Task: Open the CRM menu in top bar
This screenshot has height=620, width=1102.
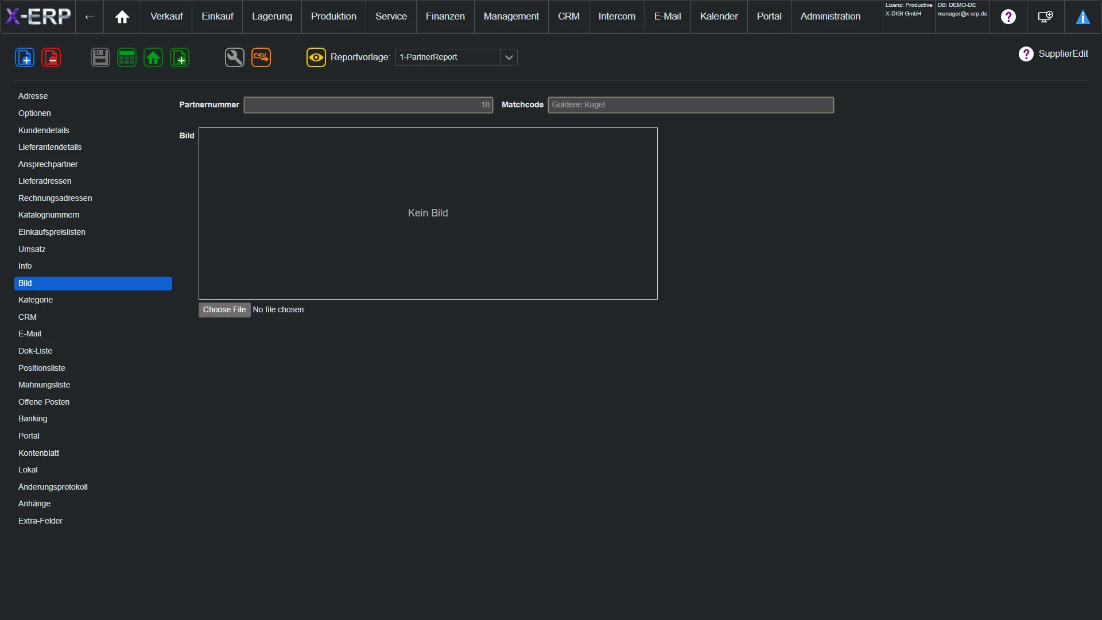Action: pyautogui.click(x=569, y=17)
